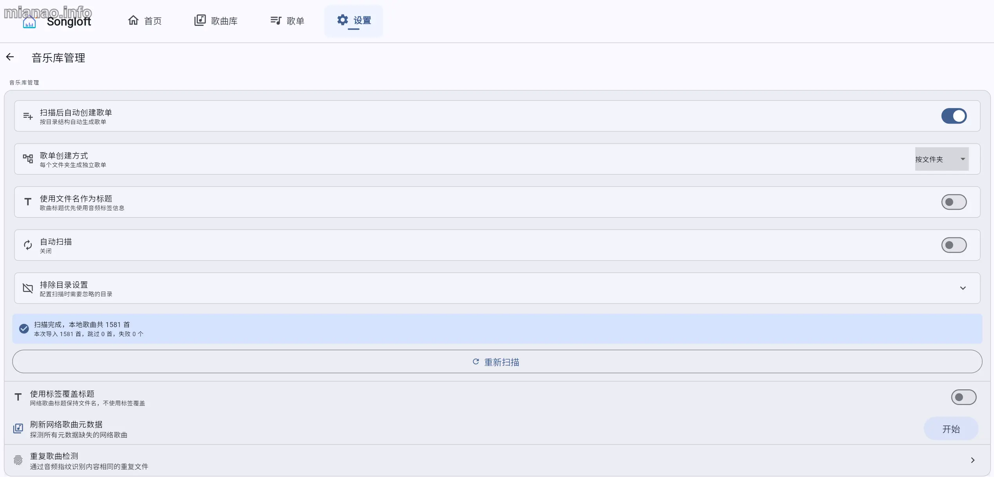This screenshot has height=477, width=994.
Task: Switch to the 歌曲库 tab
Action: 216,21
